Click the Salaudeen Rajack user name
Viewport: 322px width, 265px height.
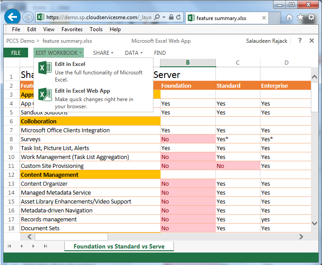(x=267, y=41)
